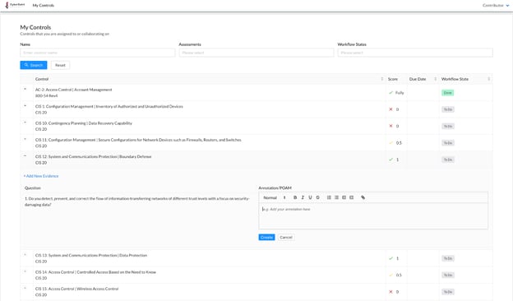This screenshot has height=301, width=513.
Task: Click the Score column header
Action: (x=393, y=79)
